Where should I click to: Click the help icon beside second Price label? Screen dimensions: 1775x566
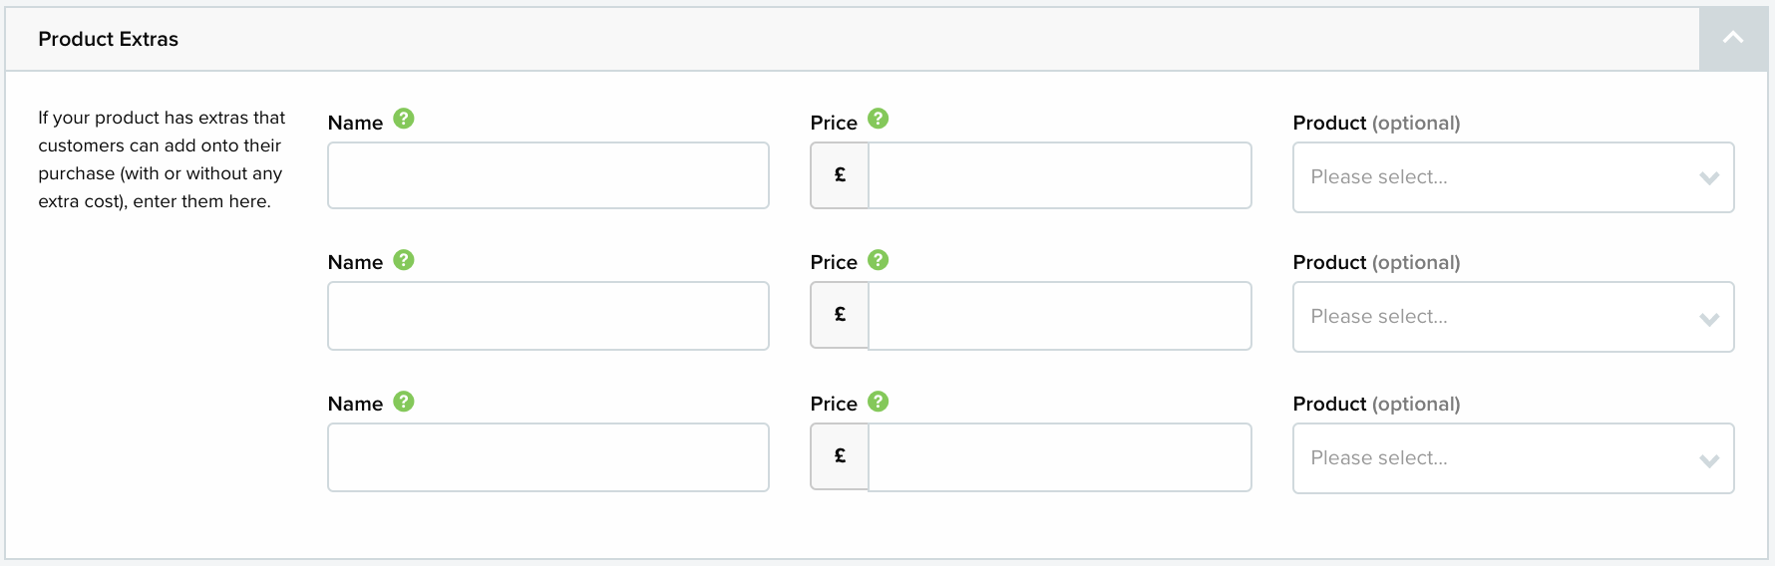pyautogui.click(x=878, y=260)
